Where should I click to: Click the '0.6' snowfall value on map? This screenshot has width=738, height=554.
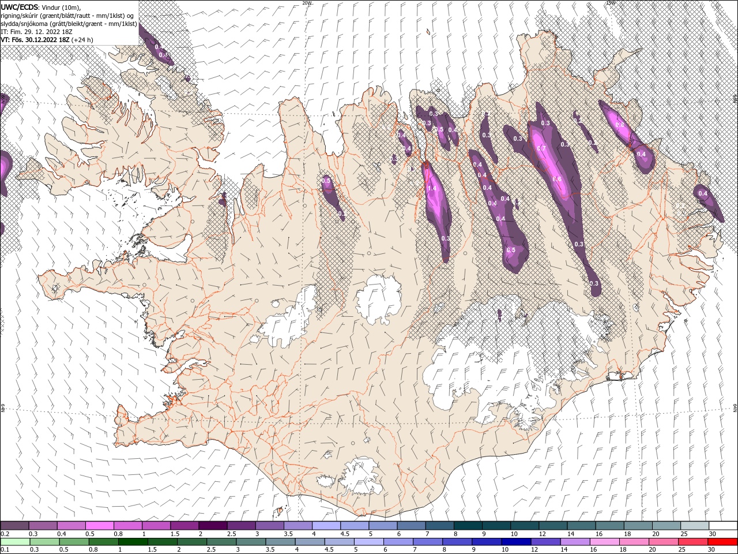pos(557,179)
